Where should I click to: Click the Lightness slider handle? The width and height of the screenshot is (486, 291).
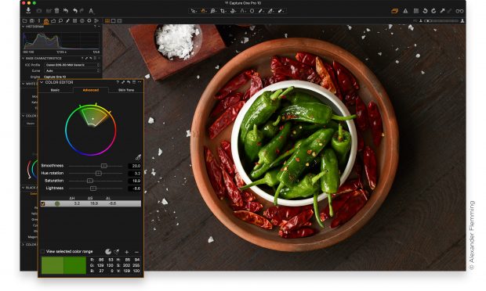pyautogui.click(x=92, y=189)
